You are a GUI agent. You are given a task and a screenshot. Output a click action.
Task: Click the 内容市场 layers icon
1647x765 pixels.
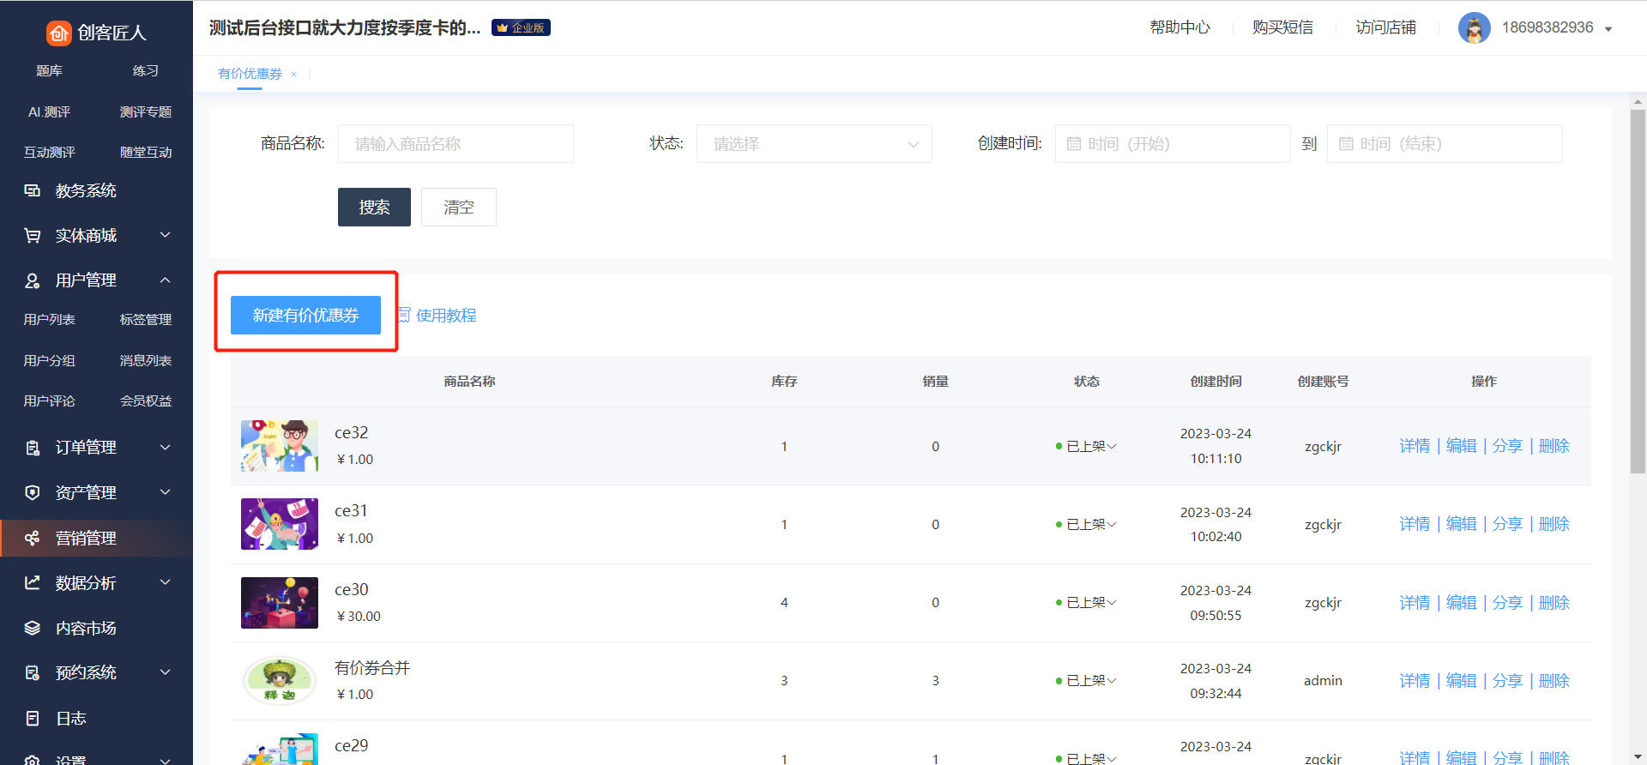[x=33, y=629]
